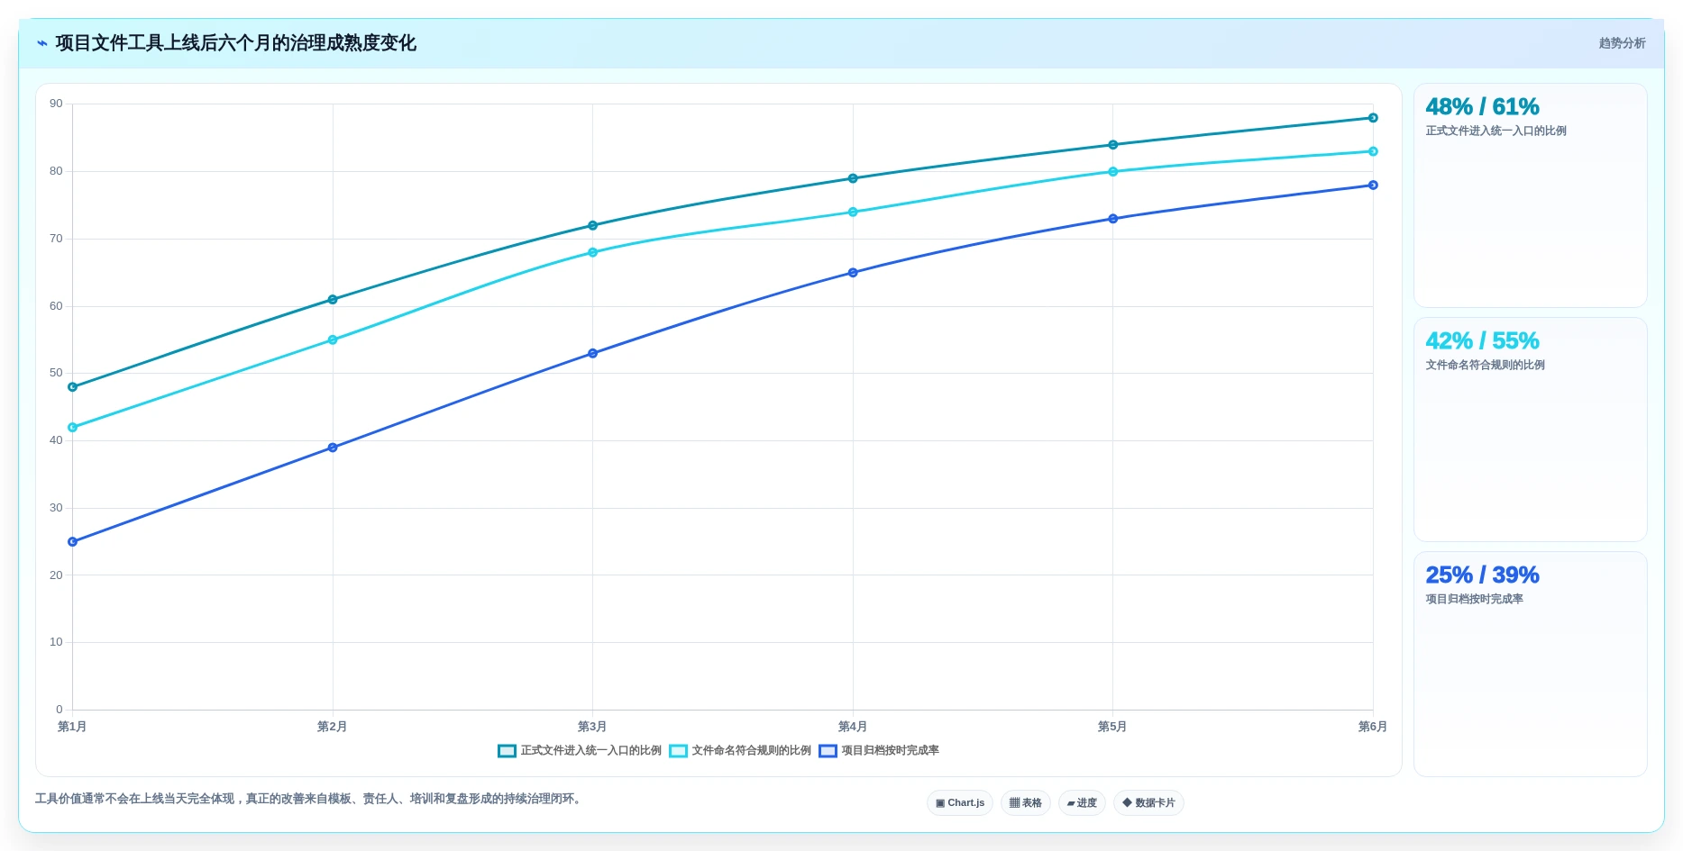Select 第1月 point on 正式文件进入统一入口 line
1683x851 pixels.
(73, 387)
